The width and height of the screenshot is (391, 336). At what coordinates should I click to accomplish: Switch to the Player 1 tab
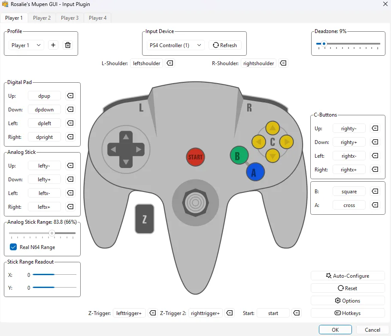coord(14,18)
